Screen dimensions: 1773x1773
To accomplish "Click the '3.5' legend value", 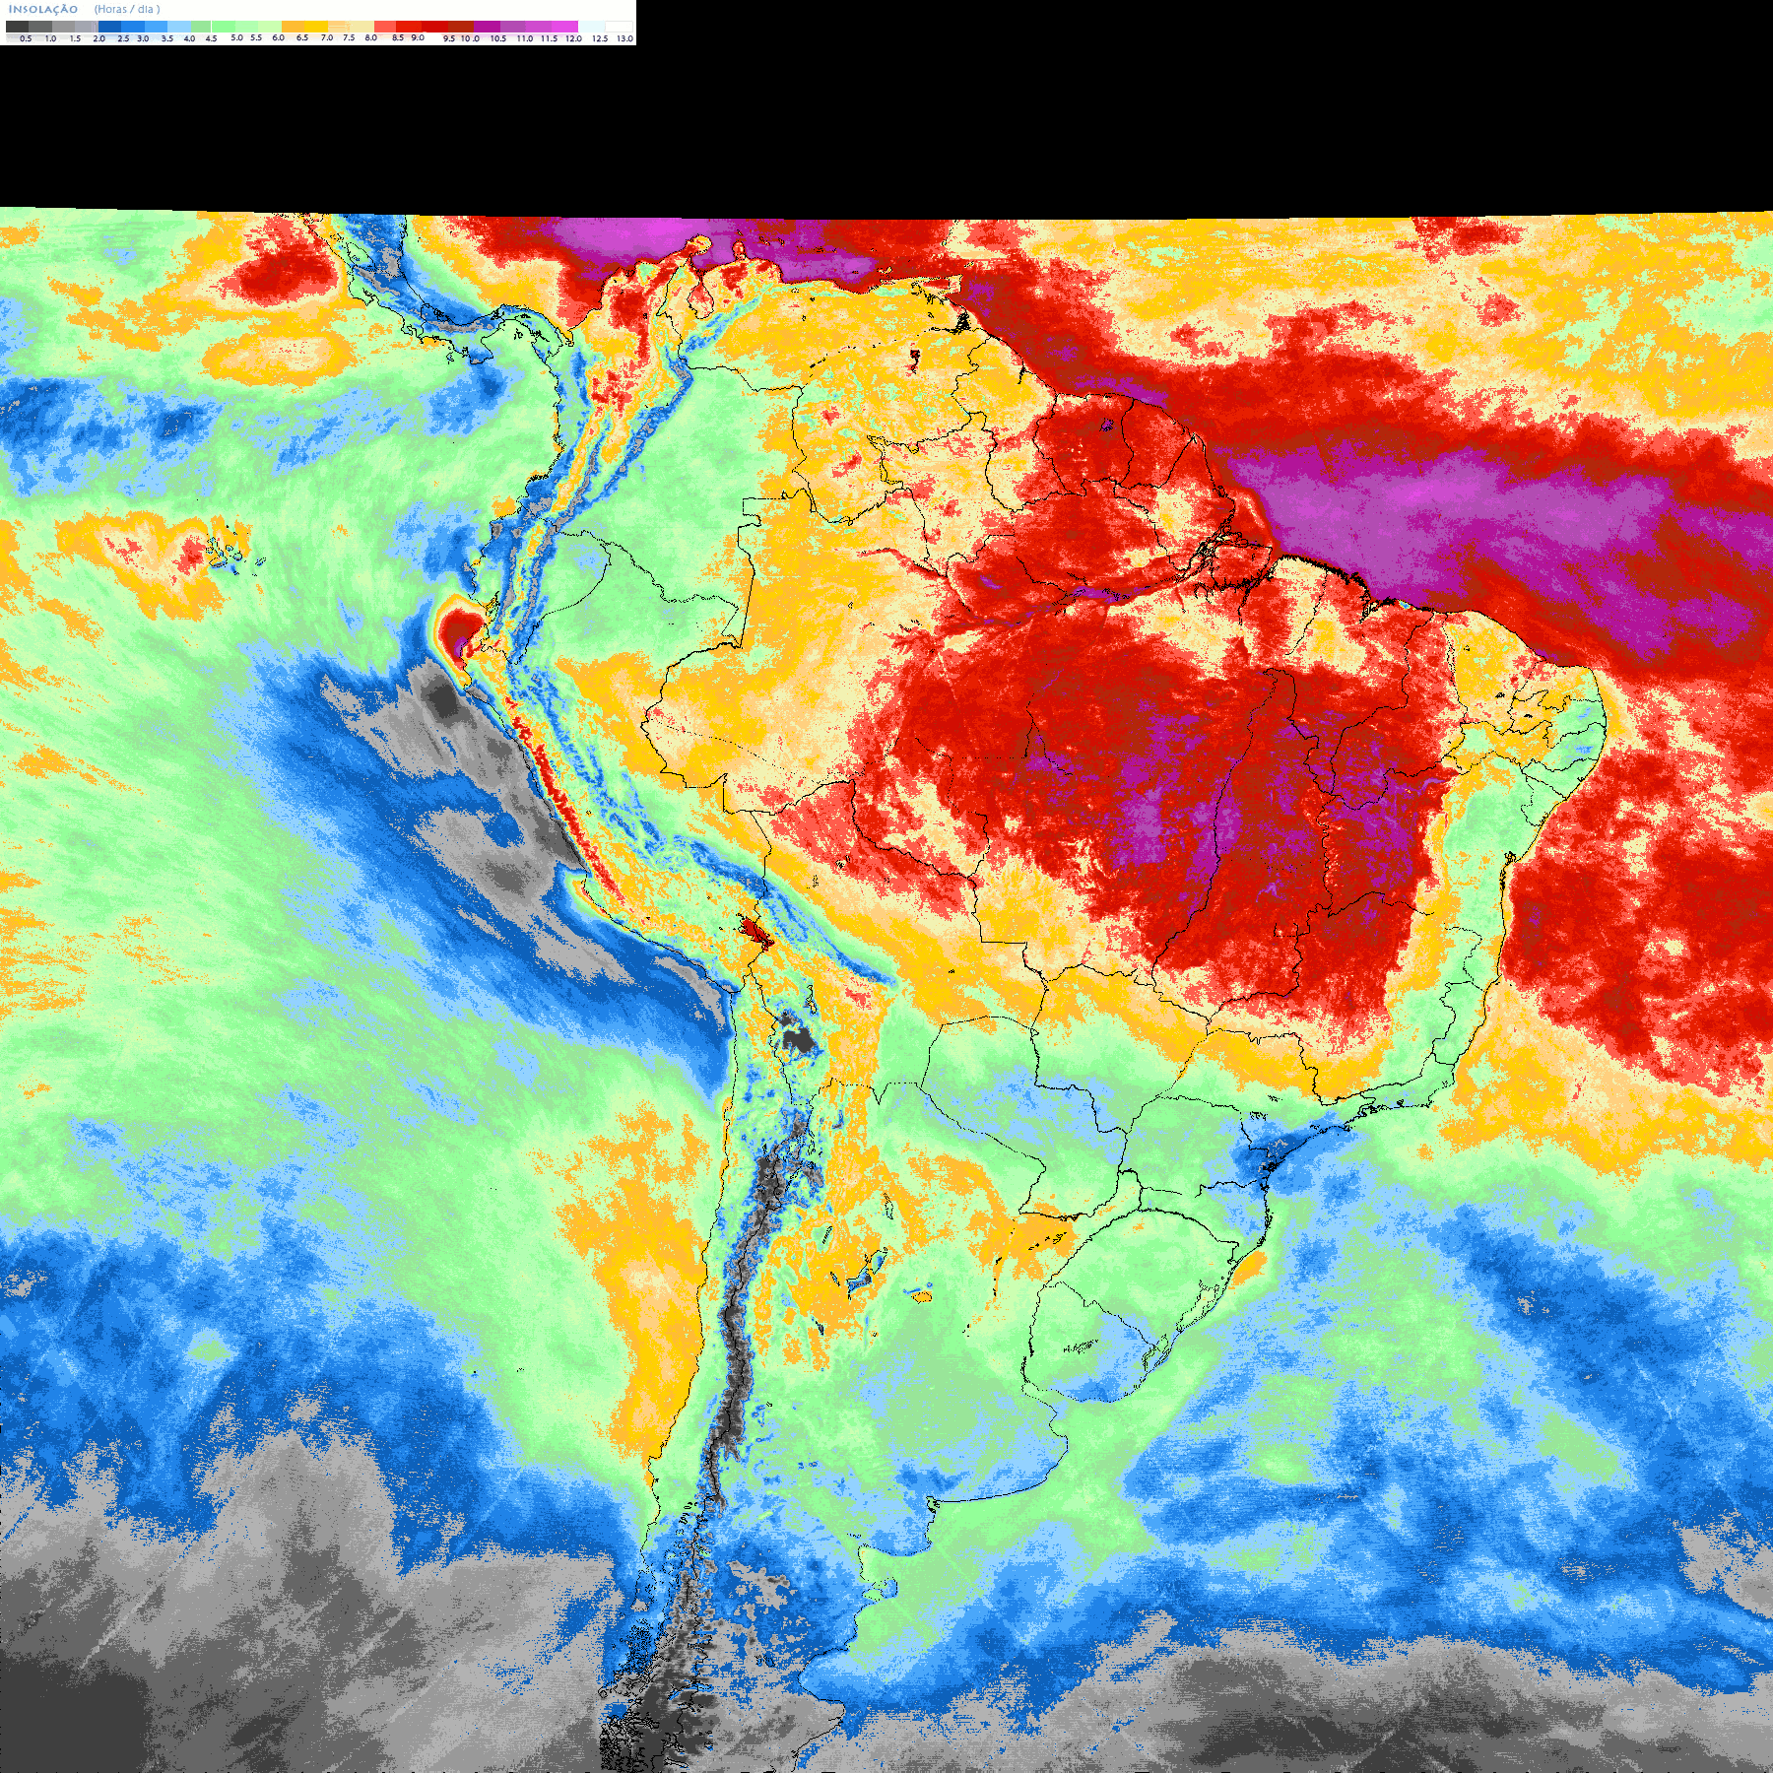I will [167, 38].
